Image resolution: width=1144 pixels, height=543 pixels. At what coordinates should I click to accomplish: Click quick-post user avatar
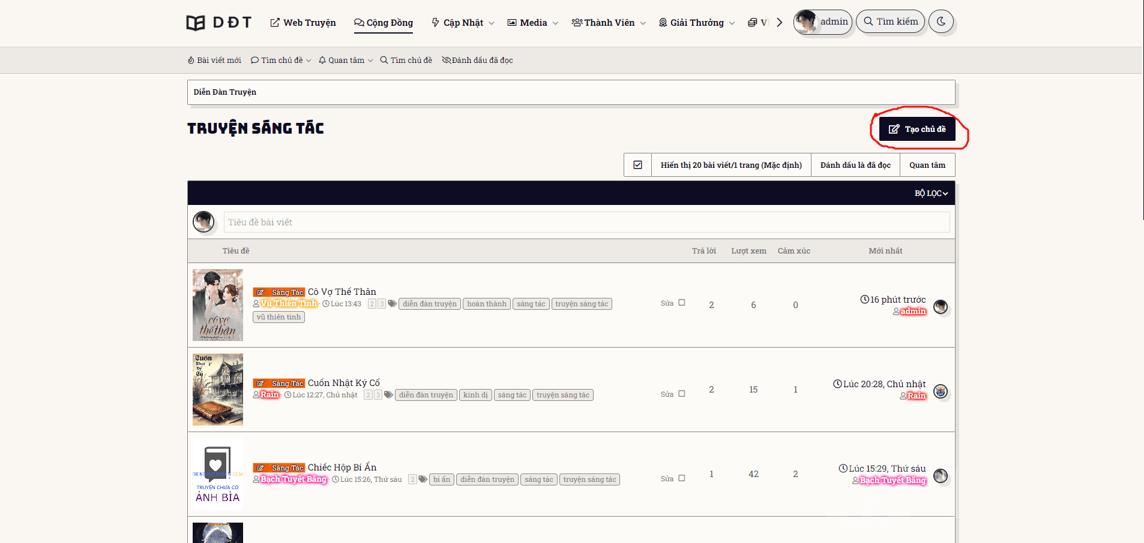[x=203, y=222]
